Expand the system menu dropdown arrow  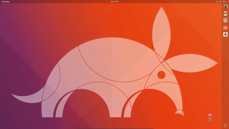[226, 1]
